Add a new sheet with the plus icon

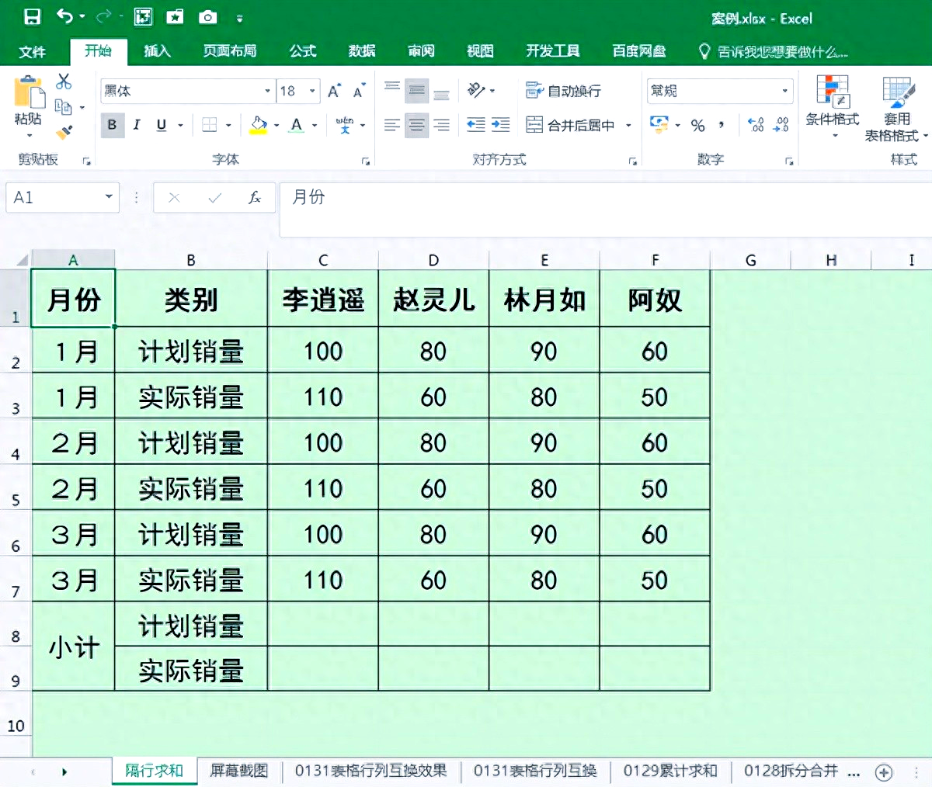pos(883,772)
